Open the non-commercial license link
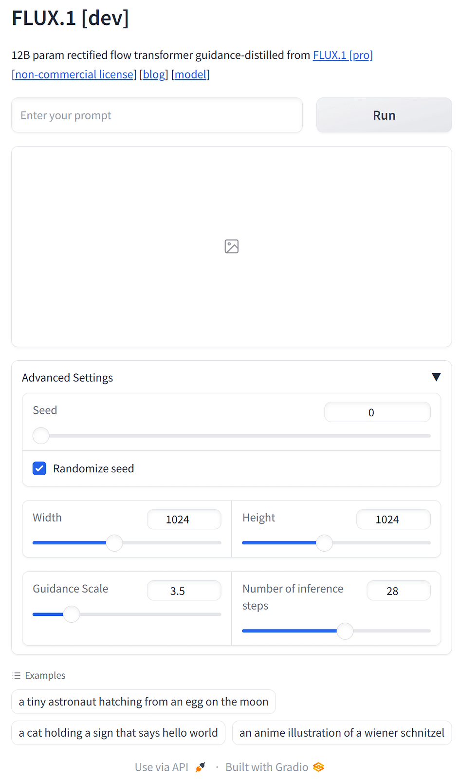This screenshot has height=780, width=460. point(74,74)
